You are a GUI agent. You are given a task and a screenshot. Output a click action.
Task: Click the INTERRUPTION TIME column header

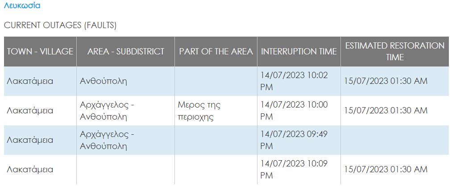tap(299, 52)
